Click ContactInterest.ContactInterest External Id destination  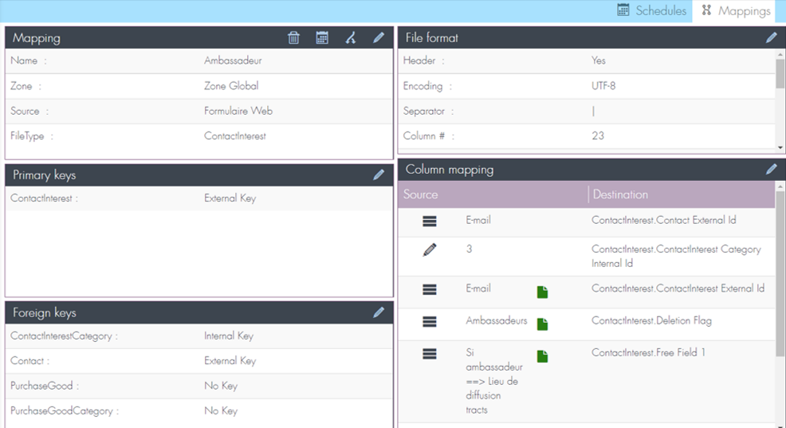tap(678, 289)
